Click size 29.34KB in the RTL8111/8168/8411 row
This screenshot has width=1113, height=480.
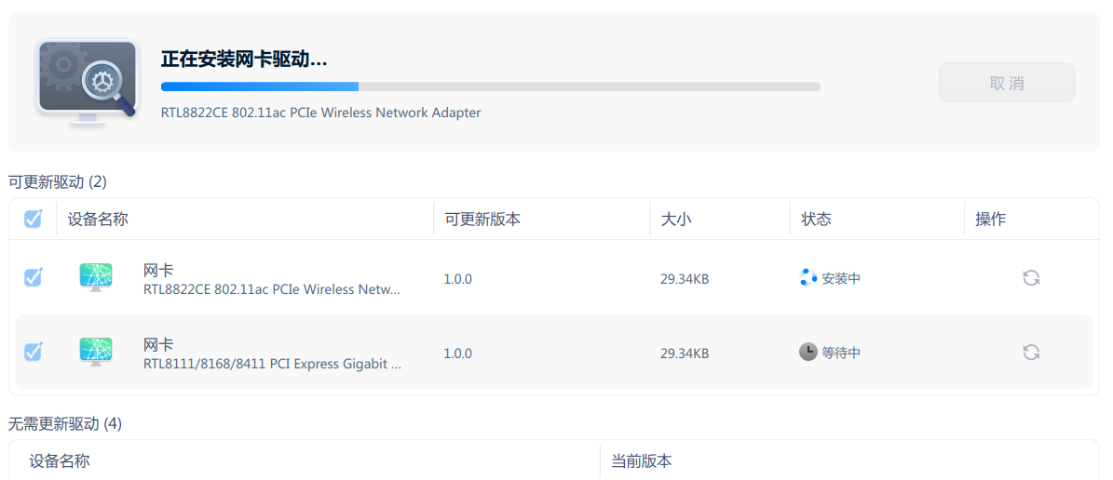click(x=685, y=353)
